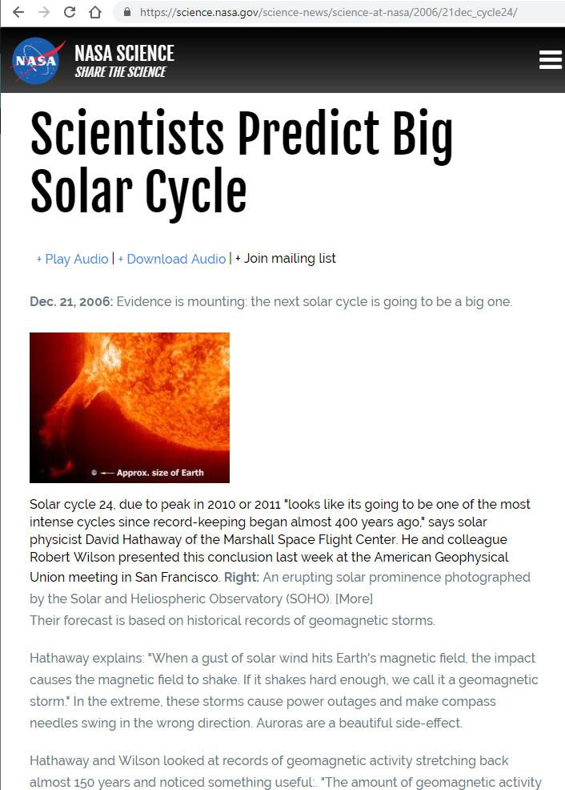Open the [More] link in caption

[x=354, y=599]
